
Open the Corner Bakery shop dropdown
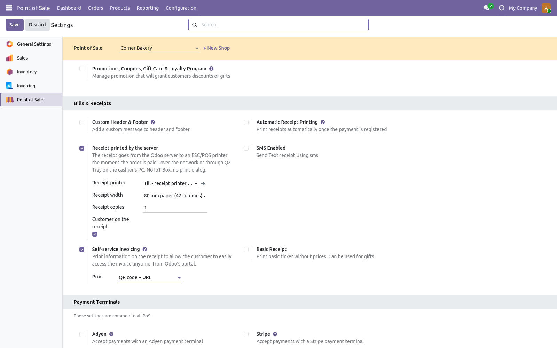click(x=159, y=48)
